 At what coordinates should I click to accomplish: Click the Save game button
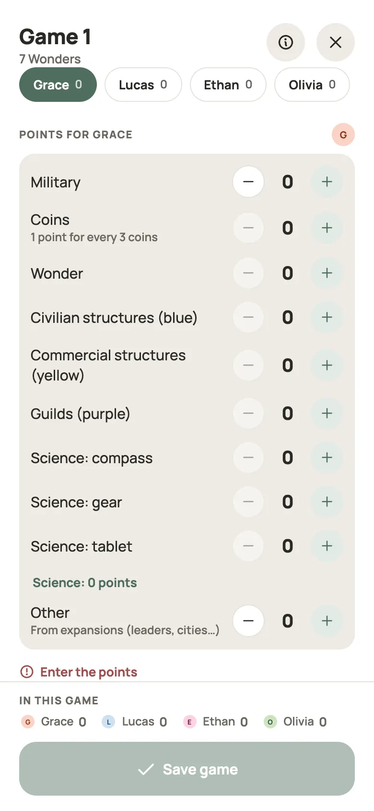pyautogui.click(x=187, y=769)
